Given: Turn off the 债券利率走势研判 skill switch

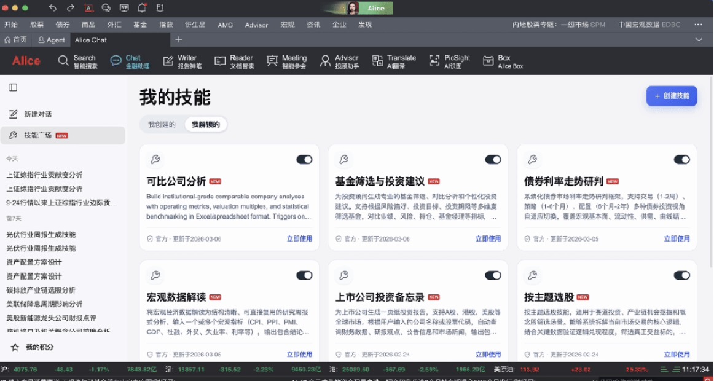Looking at the screenshot, I should [x=681, y=160].
